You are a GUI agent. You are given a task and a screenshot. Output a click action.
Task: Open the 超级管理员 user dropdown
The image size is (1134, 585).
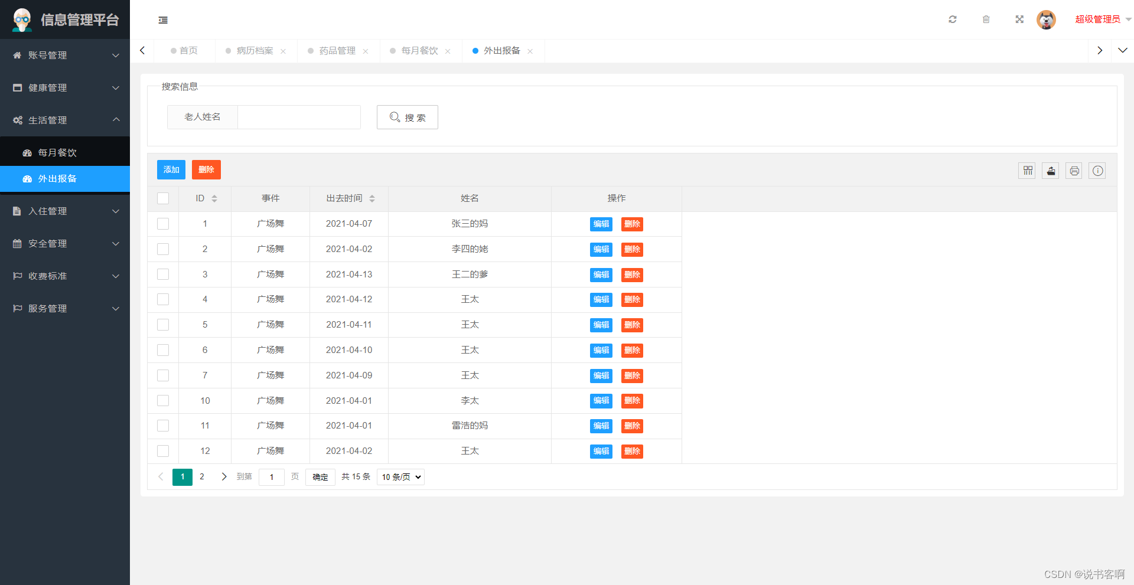pos(1103,19)
